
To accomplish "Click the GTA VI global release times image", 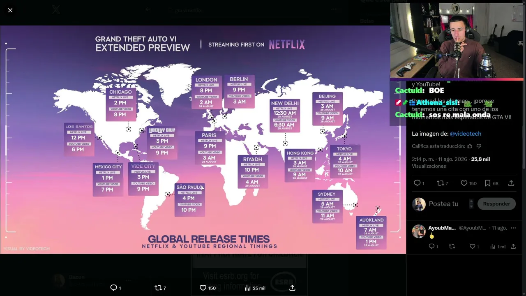I will [203, 139].
